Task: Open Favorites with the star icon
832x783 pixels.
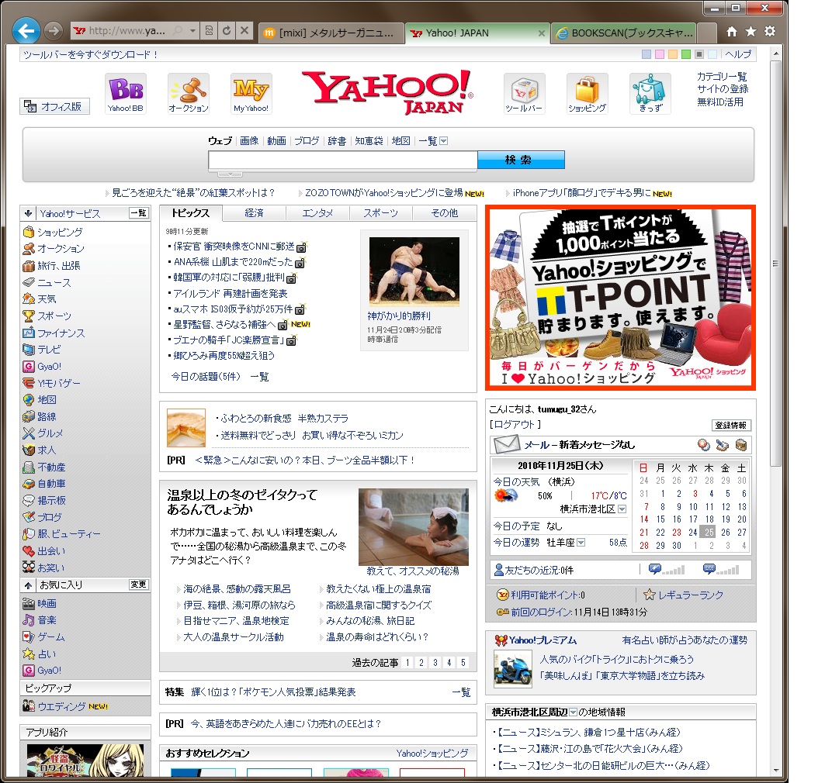Action: [x=751, y=32]
